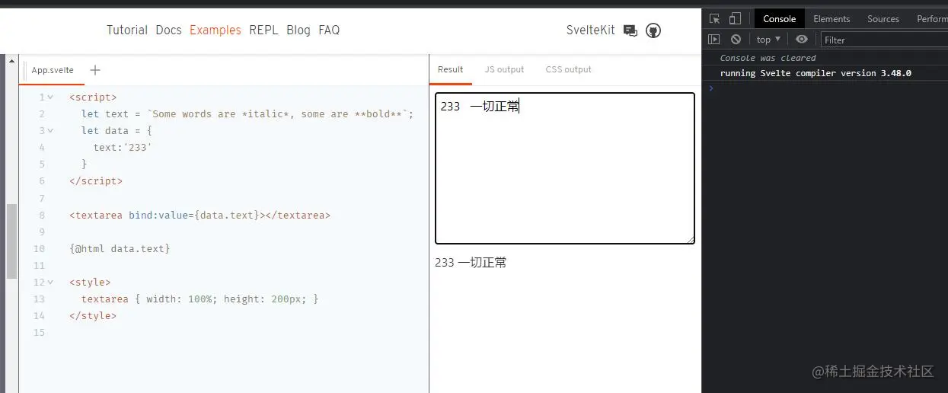Switch to the CSS output tab
The width and height of the screenshot is (948, 393).
click(568, 69)
